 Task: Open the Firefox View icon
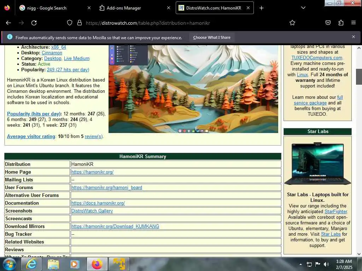click(7, 8)
